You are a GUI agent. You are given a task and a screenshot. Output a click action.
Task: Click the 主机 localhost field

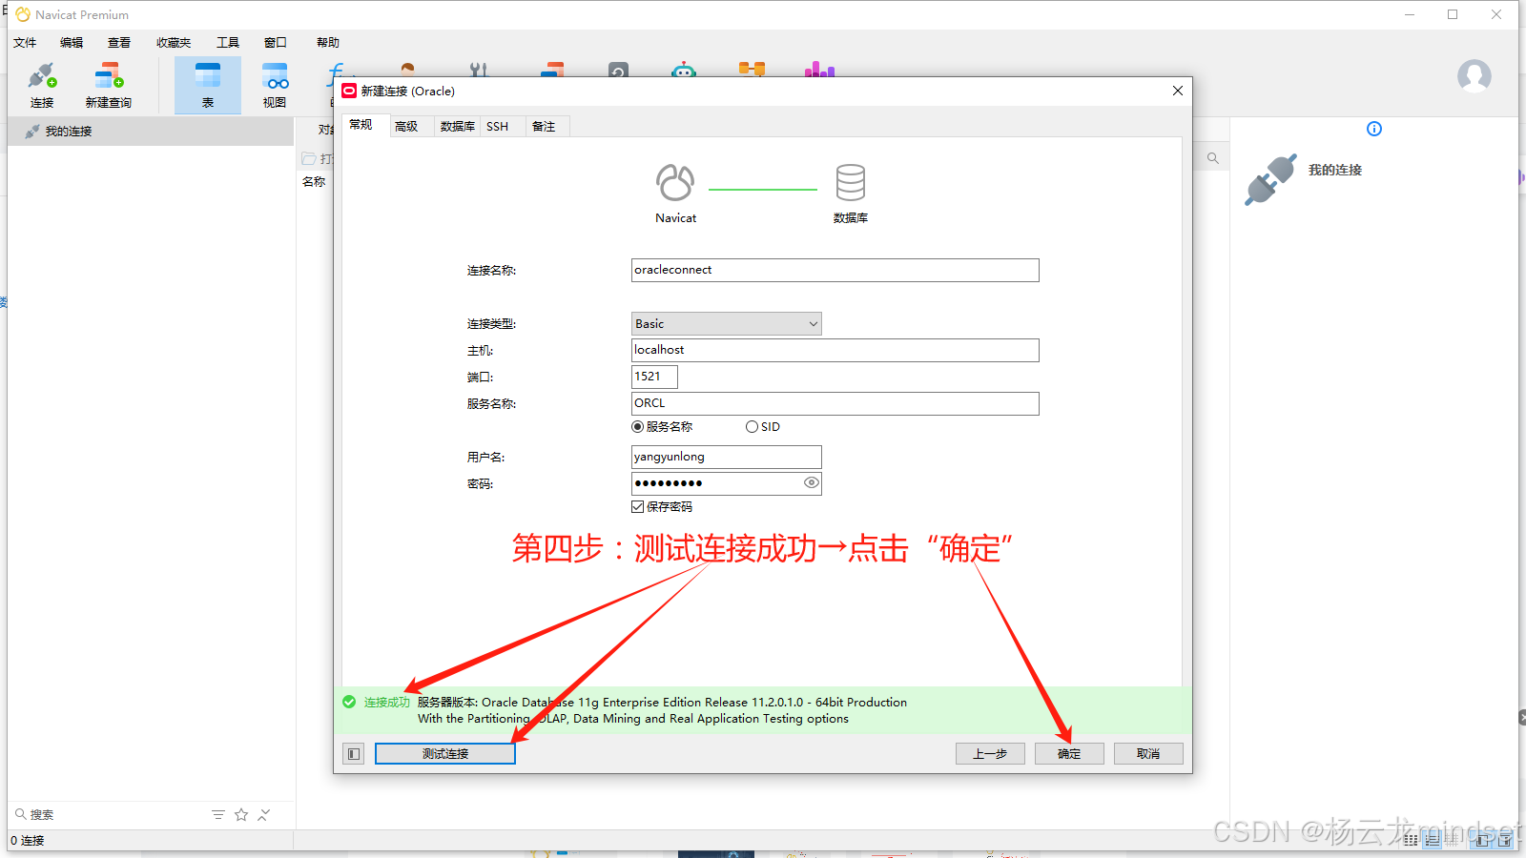835,351
